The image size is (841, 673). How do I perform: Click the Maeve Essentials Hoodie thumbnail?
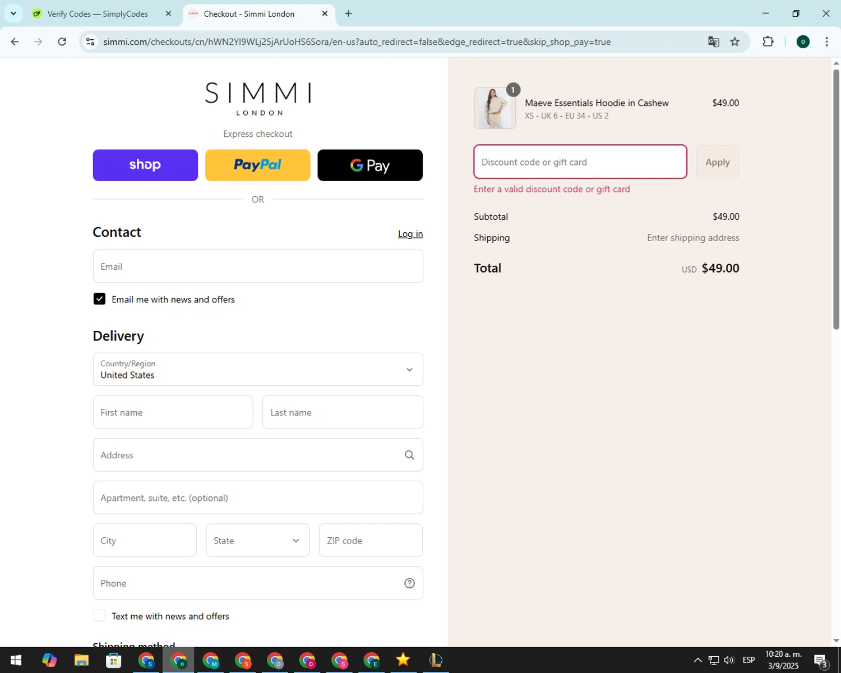495,108
